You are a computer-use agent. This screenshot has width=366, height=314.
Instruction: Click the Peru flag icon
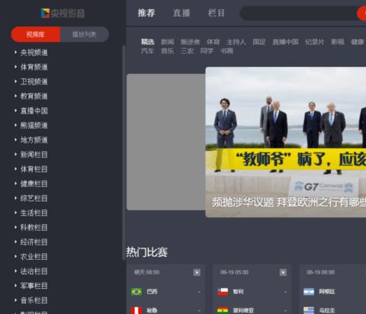136,310
